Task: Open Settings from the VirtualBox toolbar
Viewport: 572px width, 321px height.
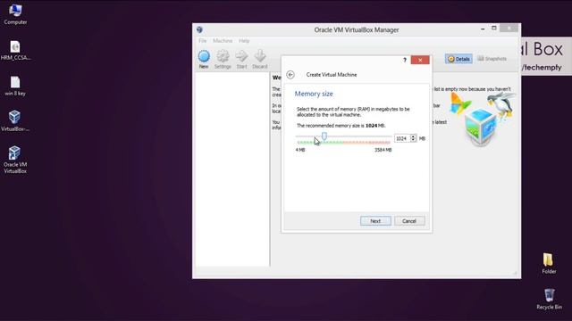Action: coord(223,60)
